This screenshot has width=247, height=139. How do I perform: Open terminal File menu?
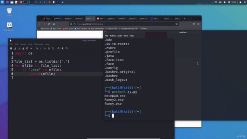[107, 36]
